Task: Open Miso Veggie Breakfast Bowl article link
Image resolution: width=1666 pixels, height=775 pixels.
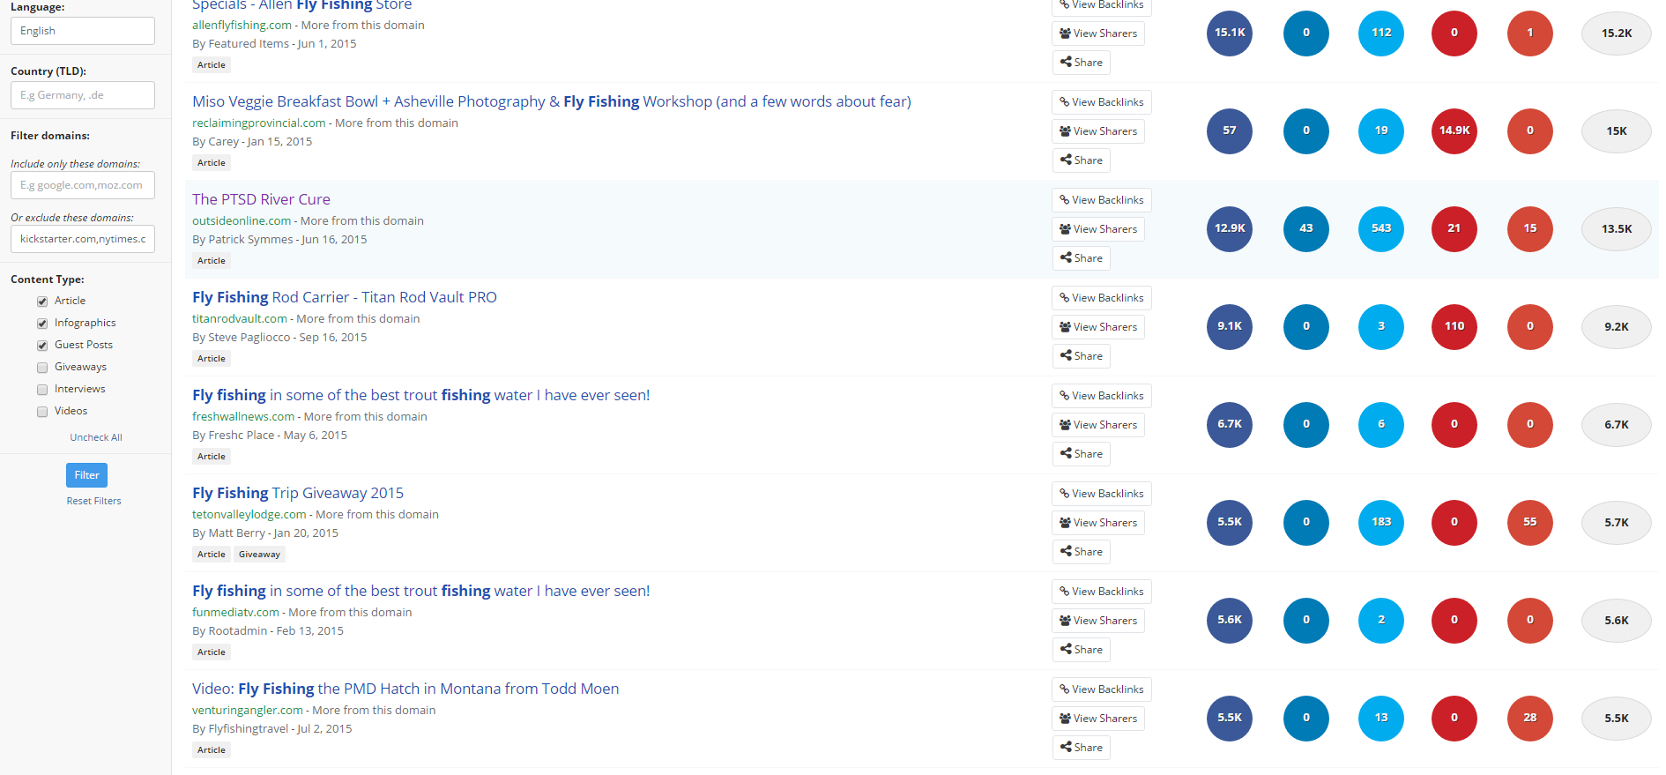Action: click(552, 101)
